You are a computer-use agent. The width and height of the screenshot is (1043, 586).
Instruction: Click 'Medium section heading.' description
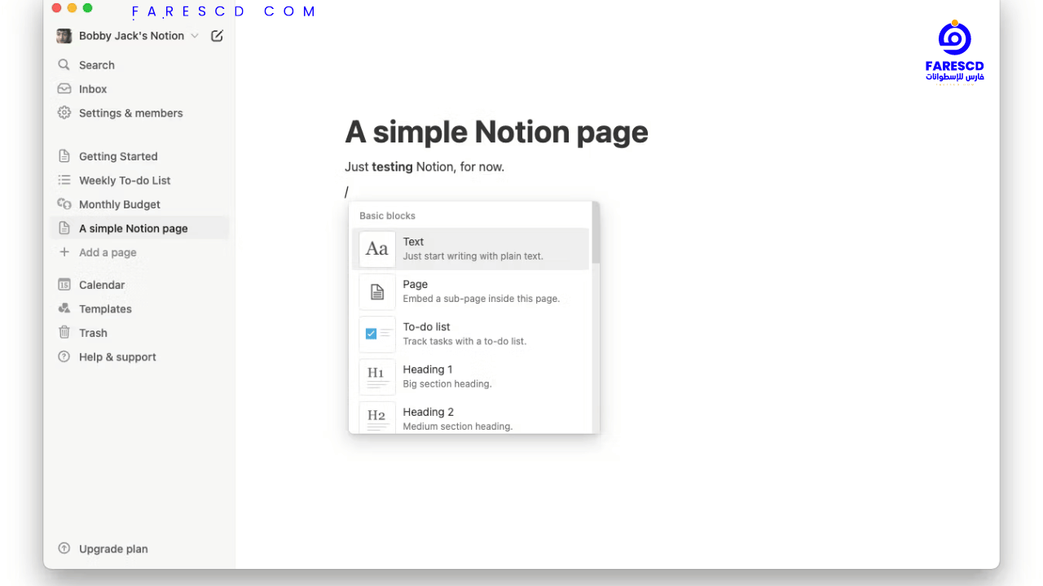click(x=458, y=426)
